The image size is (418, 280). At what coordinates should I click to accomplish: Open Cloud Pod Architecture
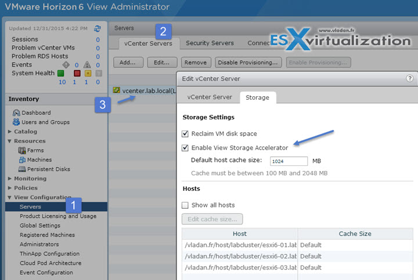point(51,263)
